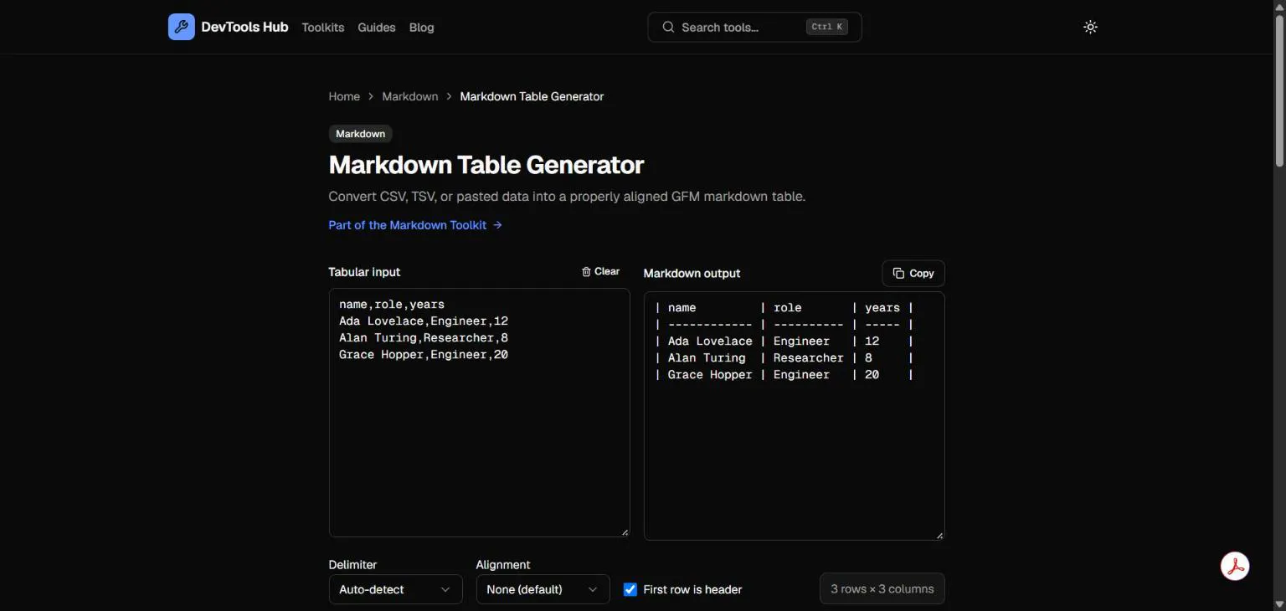Click the Clear button for tabular input

(600, 272)
